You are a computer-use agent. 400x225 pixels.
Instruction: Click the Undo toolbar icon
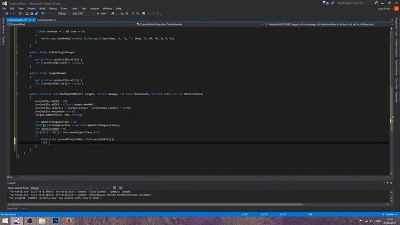42,14
